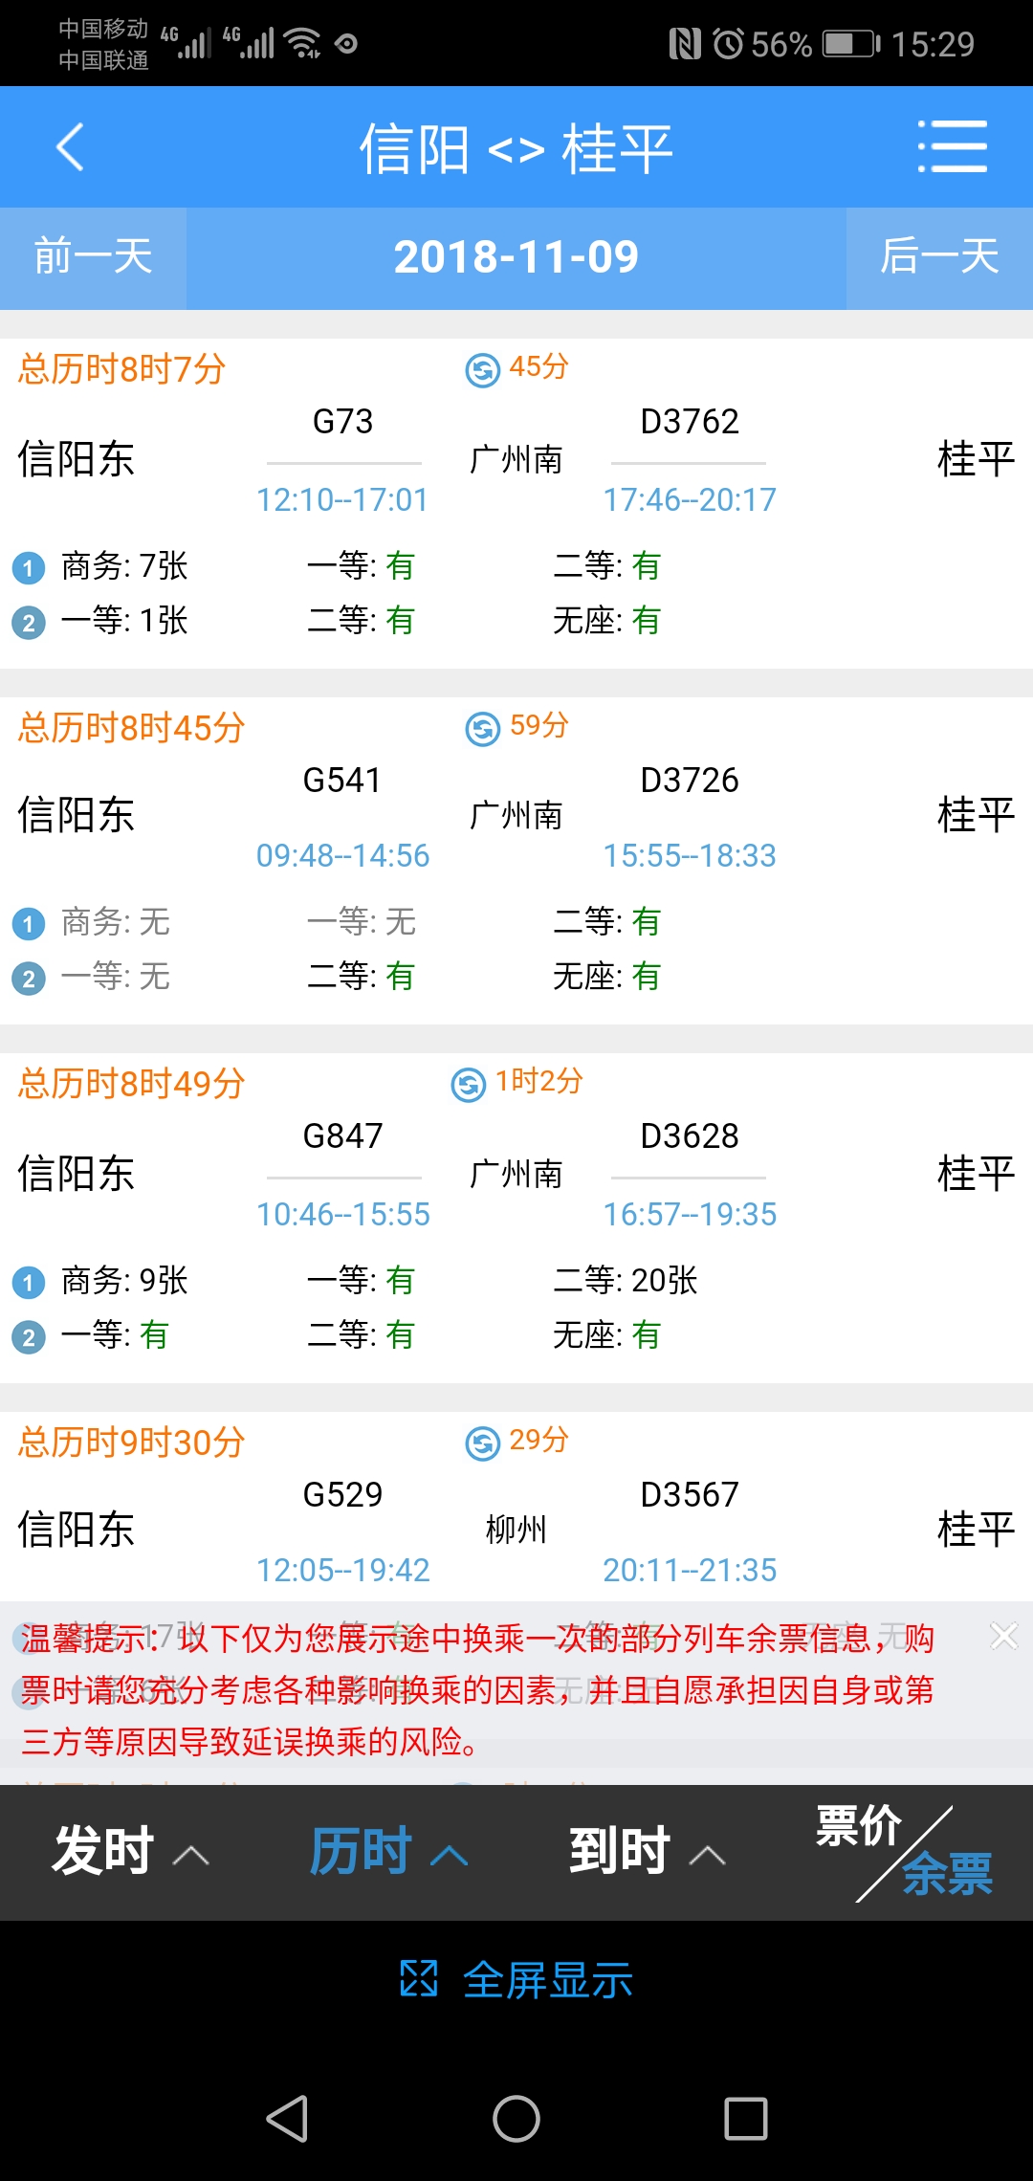Viewport: 1033px width, 2181px height.
Task: Open the recent apps square button
Action: point(746,2119)
